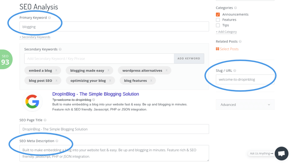The height and width of the screenshot is (165, 294).
Task: Remove the 'embed a blog' keyword
Action: 56,71
